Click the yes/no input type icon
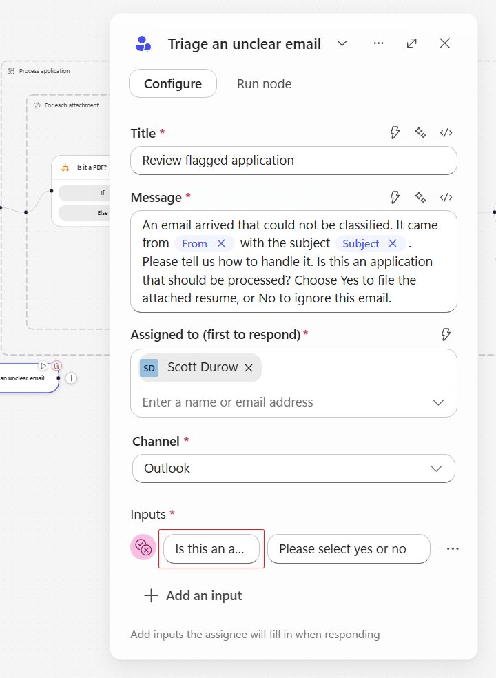This screenshot has height=678, width=496. click(x=143, y=547)
